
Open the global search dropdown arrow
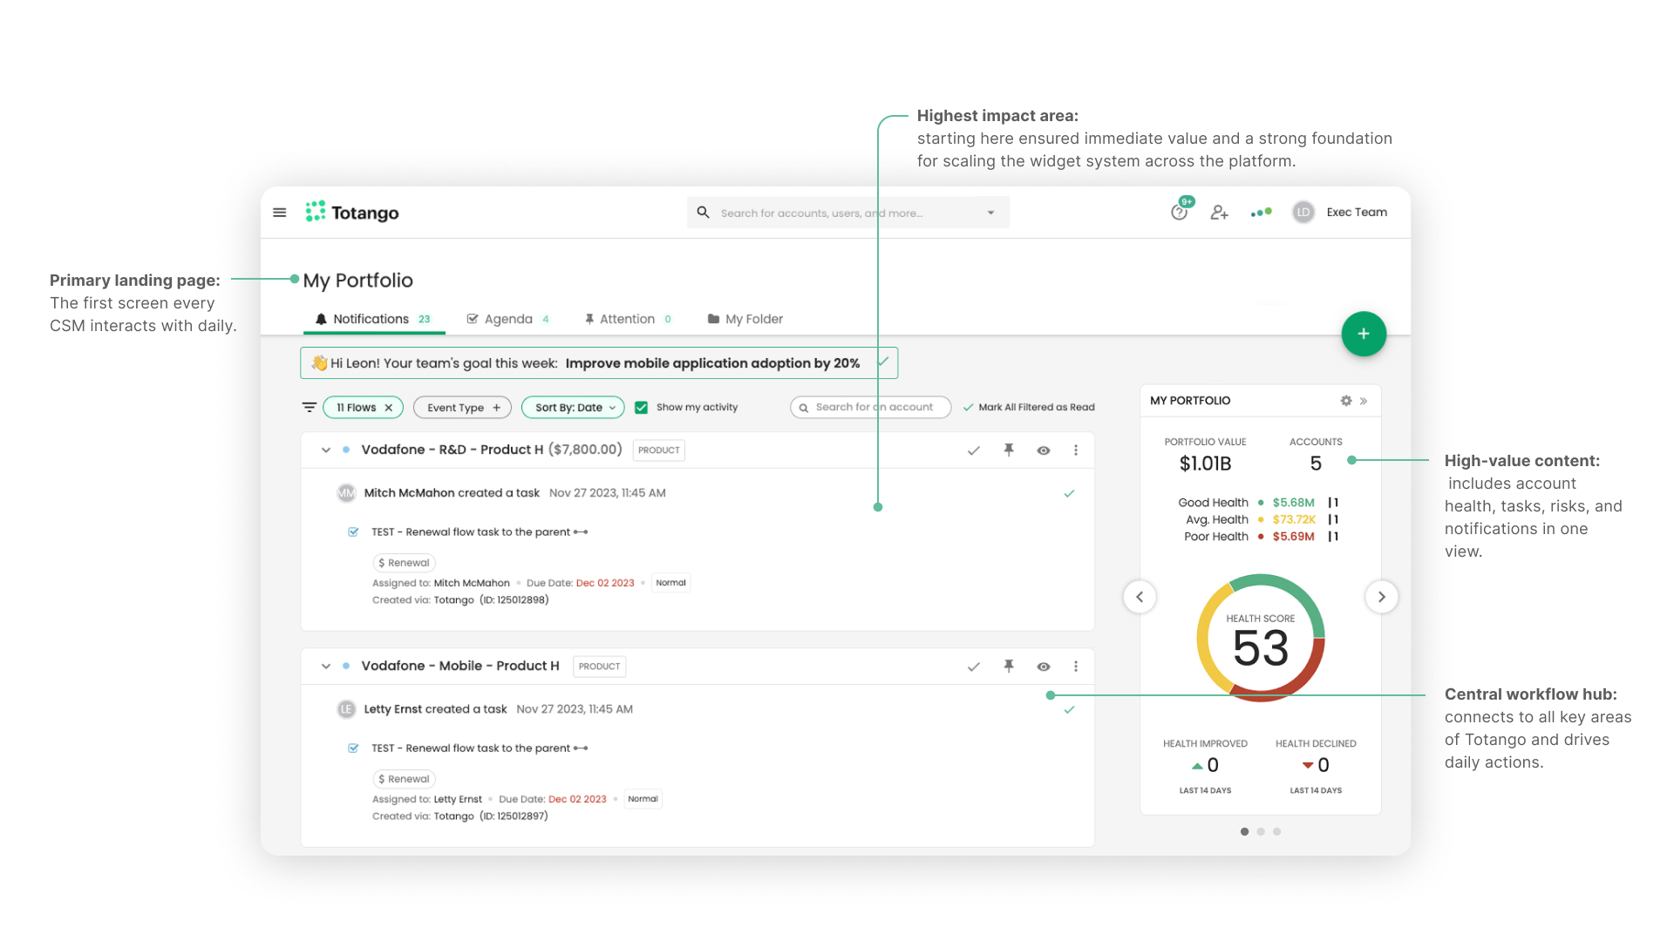[990, 213]
